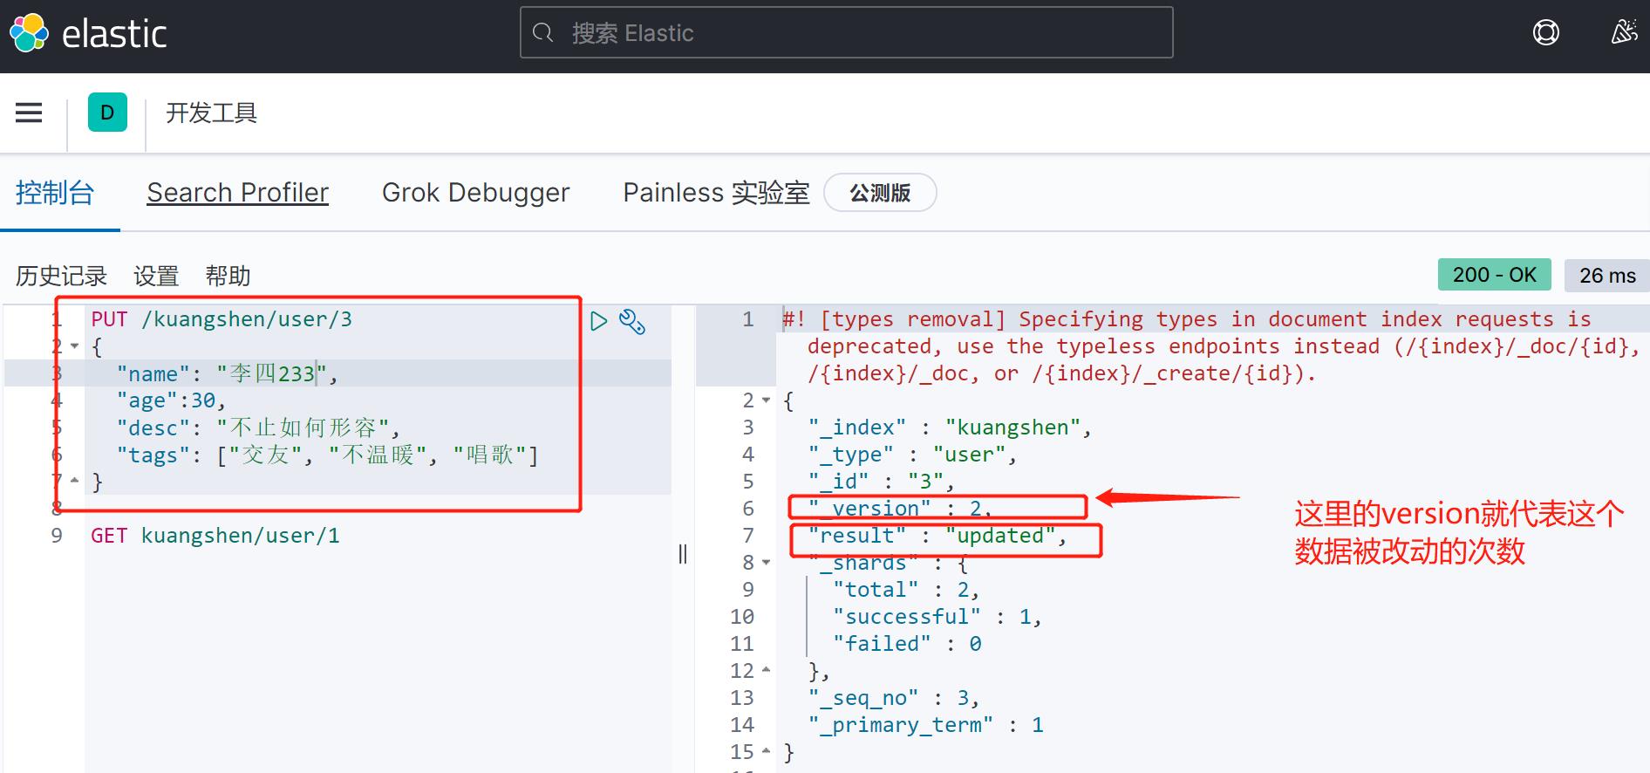Focus the 搜索 Elastic search field
This screenshot has height=773, width=1650.
coord(846,33)
